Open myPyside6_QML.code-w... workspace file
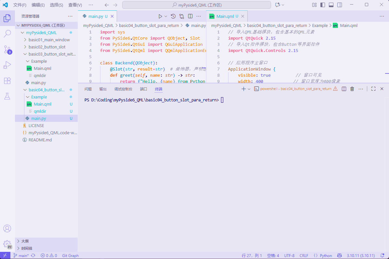Screen dimensions: 389x259 tap(46, 133)
